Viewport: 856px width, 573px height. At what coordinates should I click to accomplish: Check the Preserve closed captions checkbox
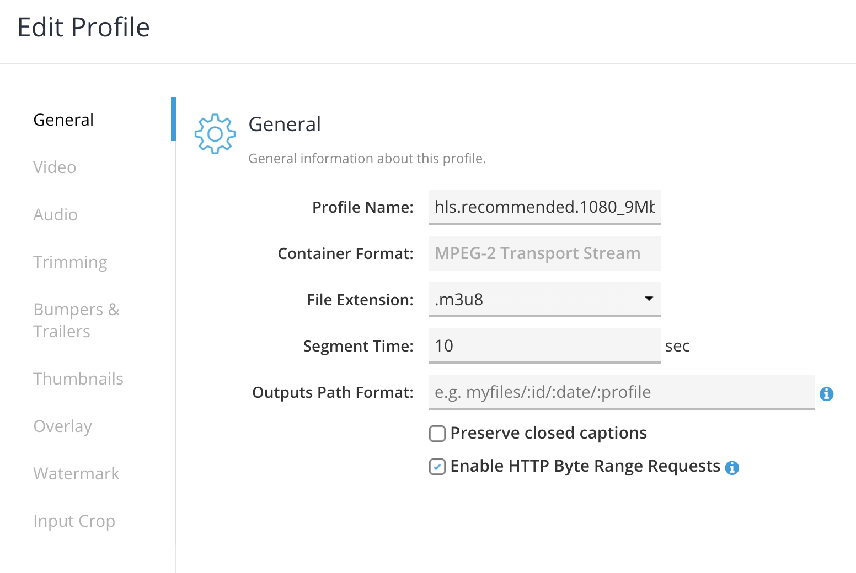coord(437,434)
